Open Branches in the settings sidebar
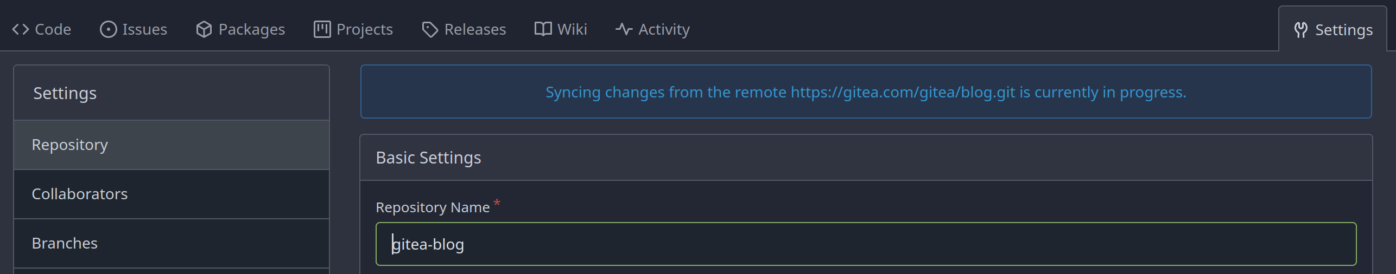 tap(172, 244)
